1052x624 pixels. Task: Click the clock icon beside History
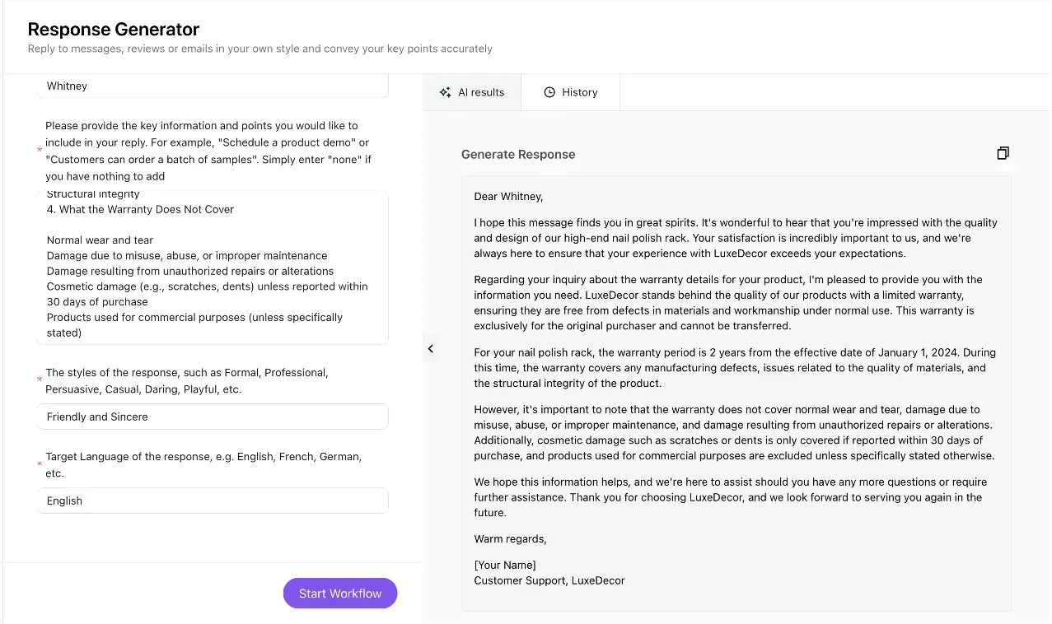[x=549, y=92]
